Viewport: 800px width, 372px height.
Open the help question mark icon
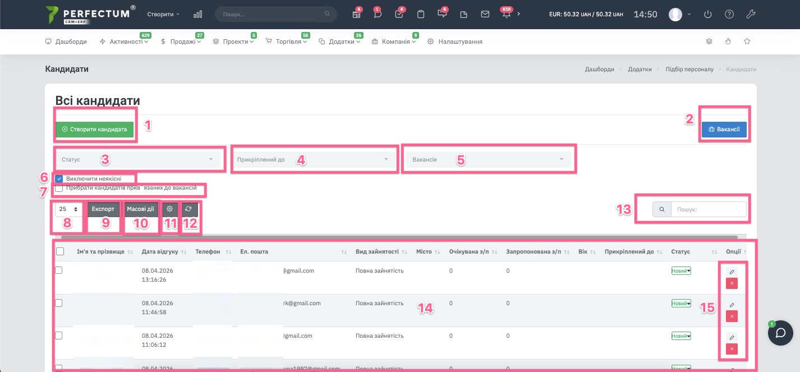[729, 15]
